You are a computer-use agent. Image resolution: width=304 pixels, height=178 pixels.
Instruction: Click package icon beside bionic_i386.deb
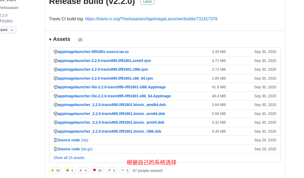(56, 131)
